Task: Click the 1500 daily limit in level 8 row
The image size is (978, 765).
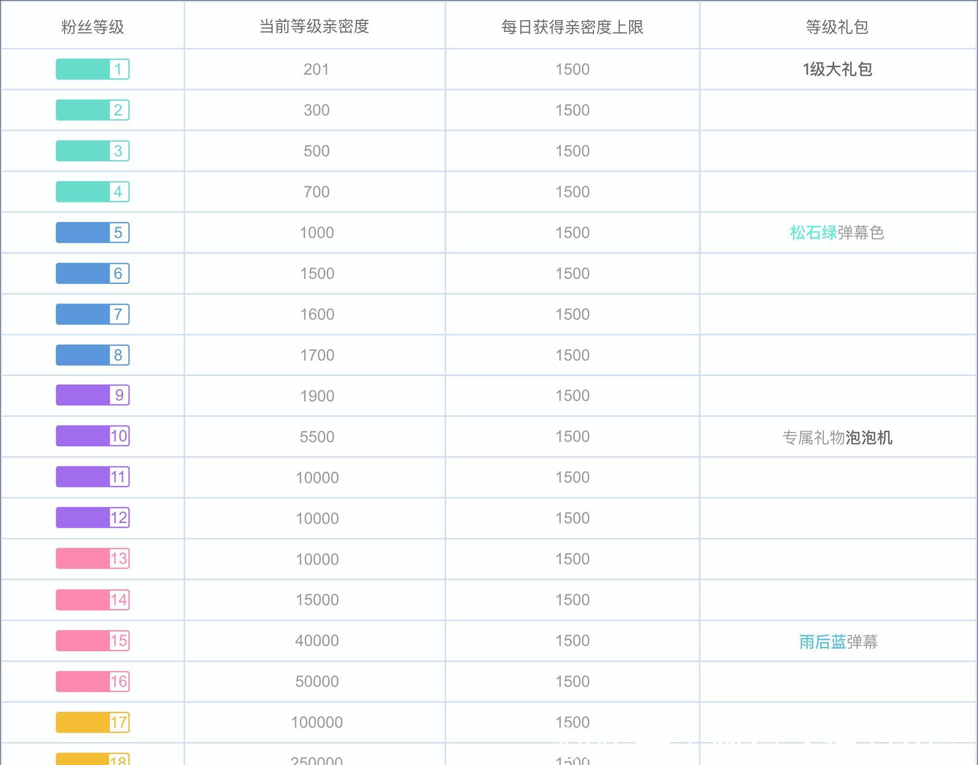Action: tap(572, 355)
